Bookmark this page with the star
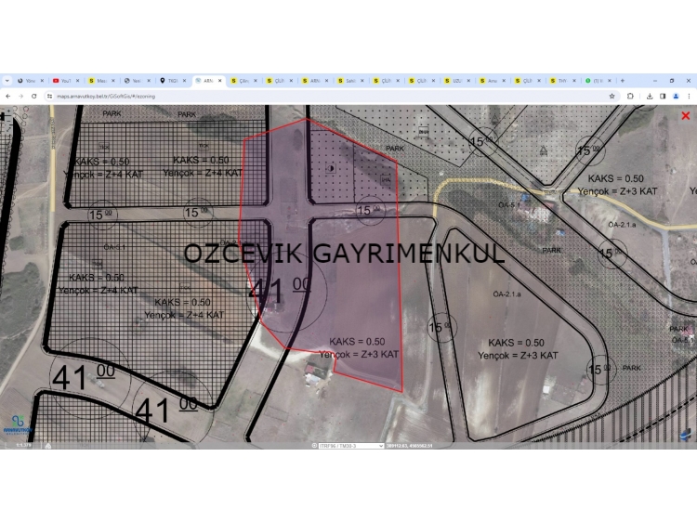697x522 pixels. point(612,96)
